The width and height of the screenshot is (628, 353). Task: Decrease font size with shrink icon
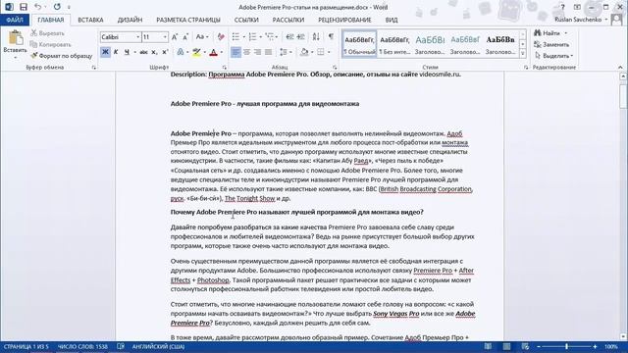click(x=185, y=37)
